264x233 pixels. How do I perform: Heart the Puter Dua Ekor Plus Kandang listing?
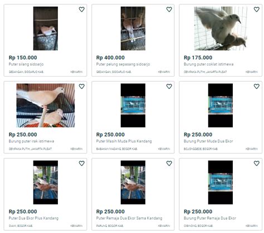tap(82, 163)
